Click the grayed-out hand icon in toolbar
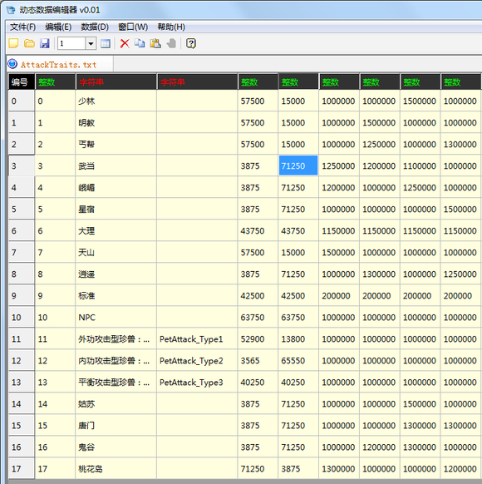 click(x=171, y=43)
